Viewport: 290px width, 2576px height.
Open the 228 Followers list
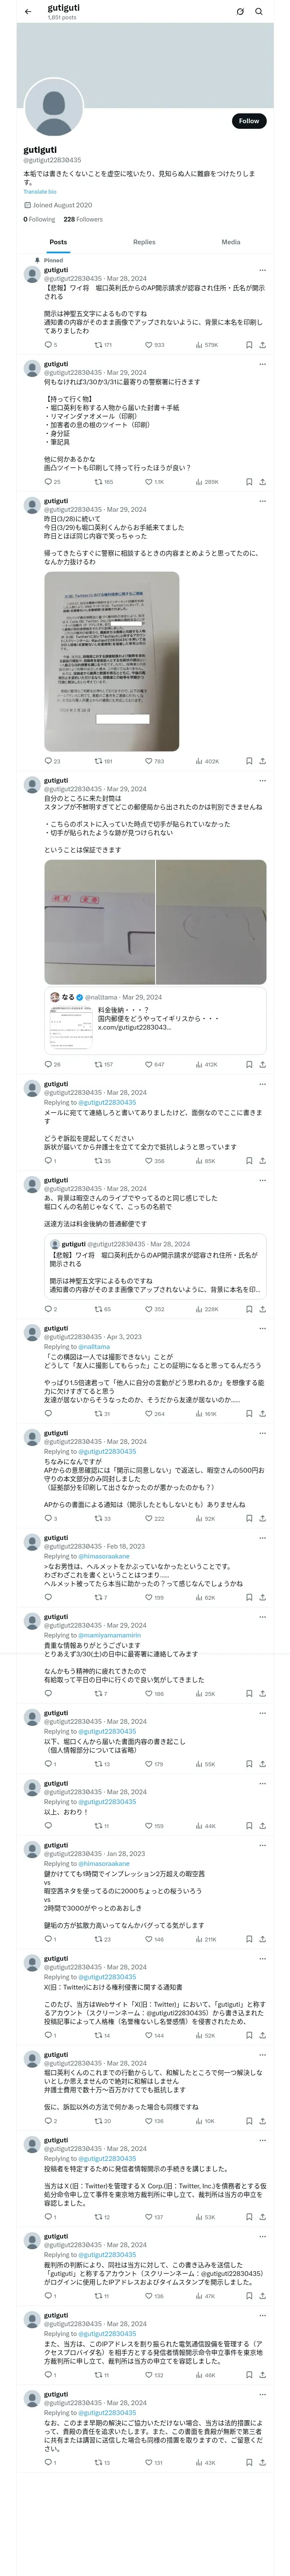pos(83,219)
